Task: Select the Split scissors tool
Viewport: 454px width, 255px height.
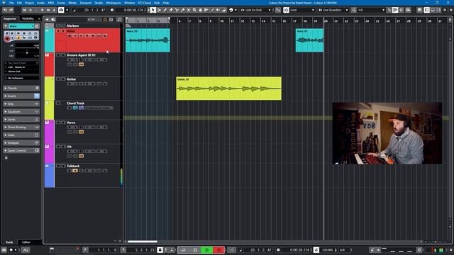Action: tap(177, 10)
